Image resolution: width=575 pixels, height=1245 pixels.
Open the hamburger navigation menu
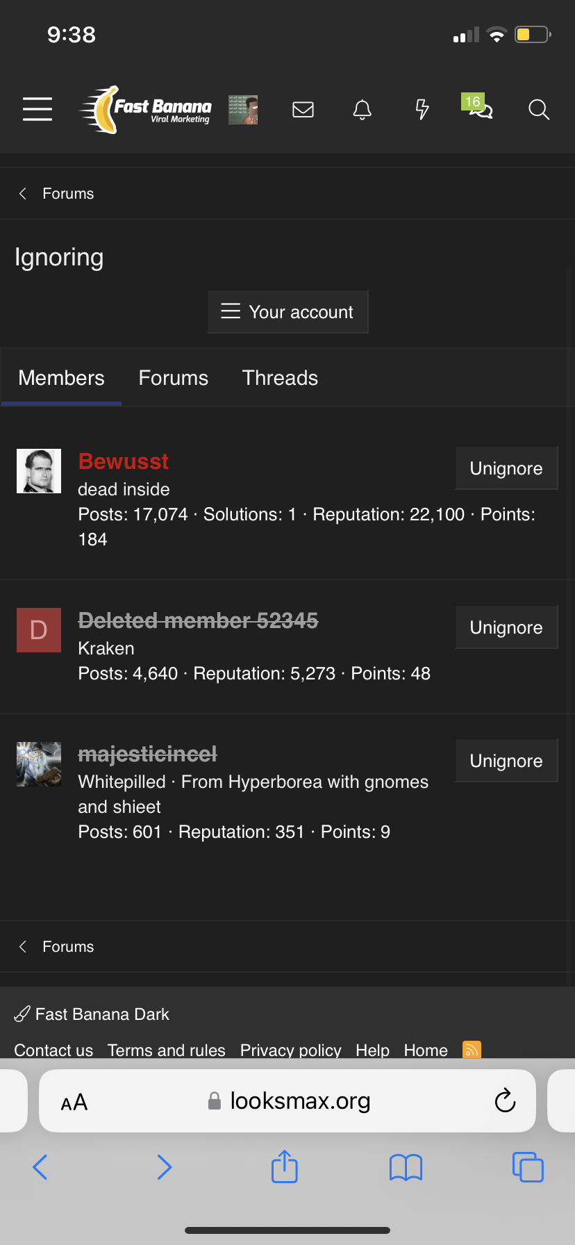point(37,109)
